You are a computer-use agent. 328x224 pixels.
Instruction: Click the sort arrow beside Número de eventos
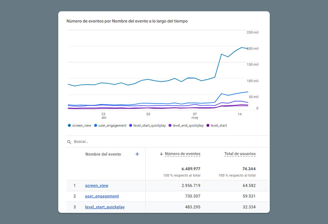[161, 154]
